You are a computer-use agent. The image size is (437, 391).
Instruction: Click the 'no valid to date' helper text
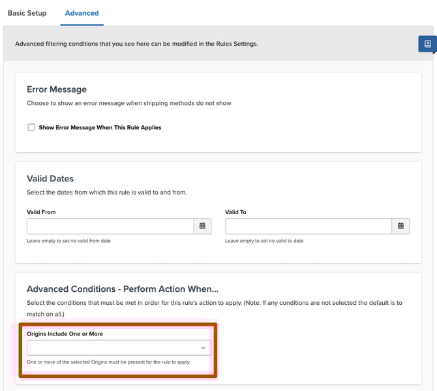coord(264,241)
